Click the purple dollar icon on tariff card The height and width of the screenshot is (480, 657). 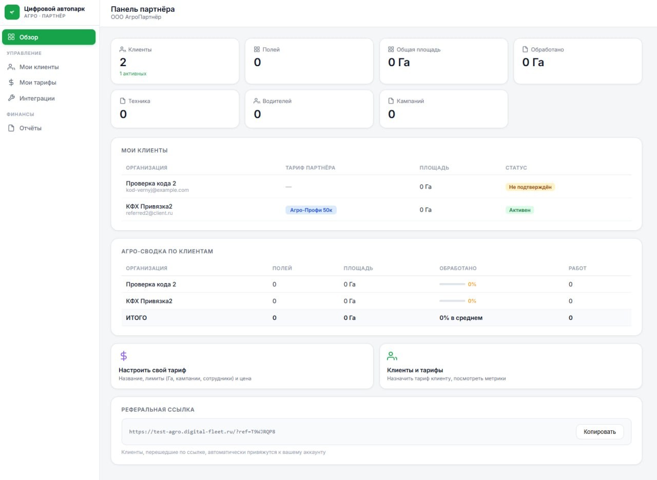(123, 356)
